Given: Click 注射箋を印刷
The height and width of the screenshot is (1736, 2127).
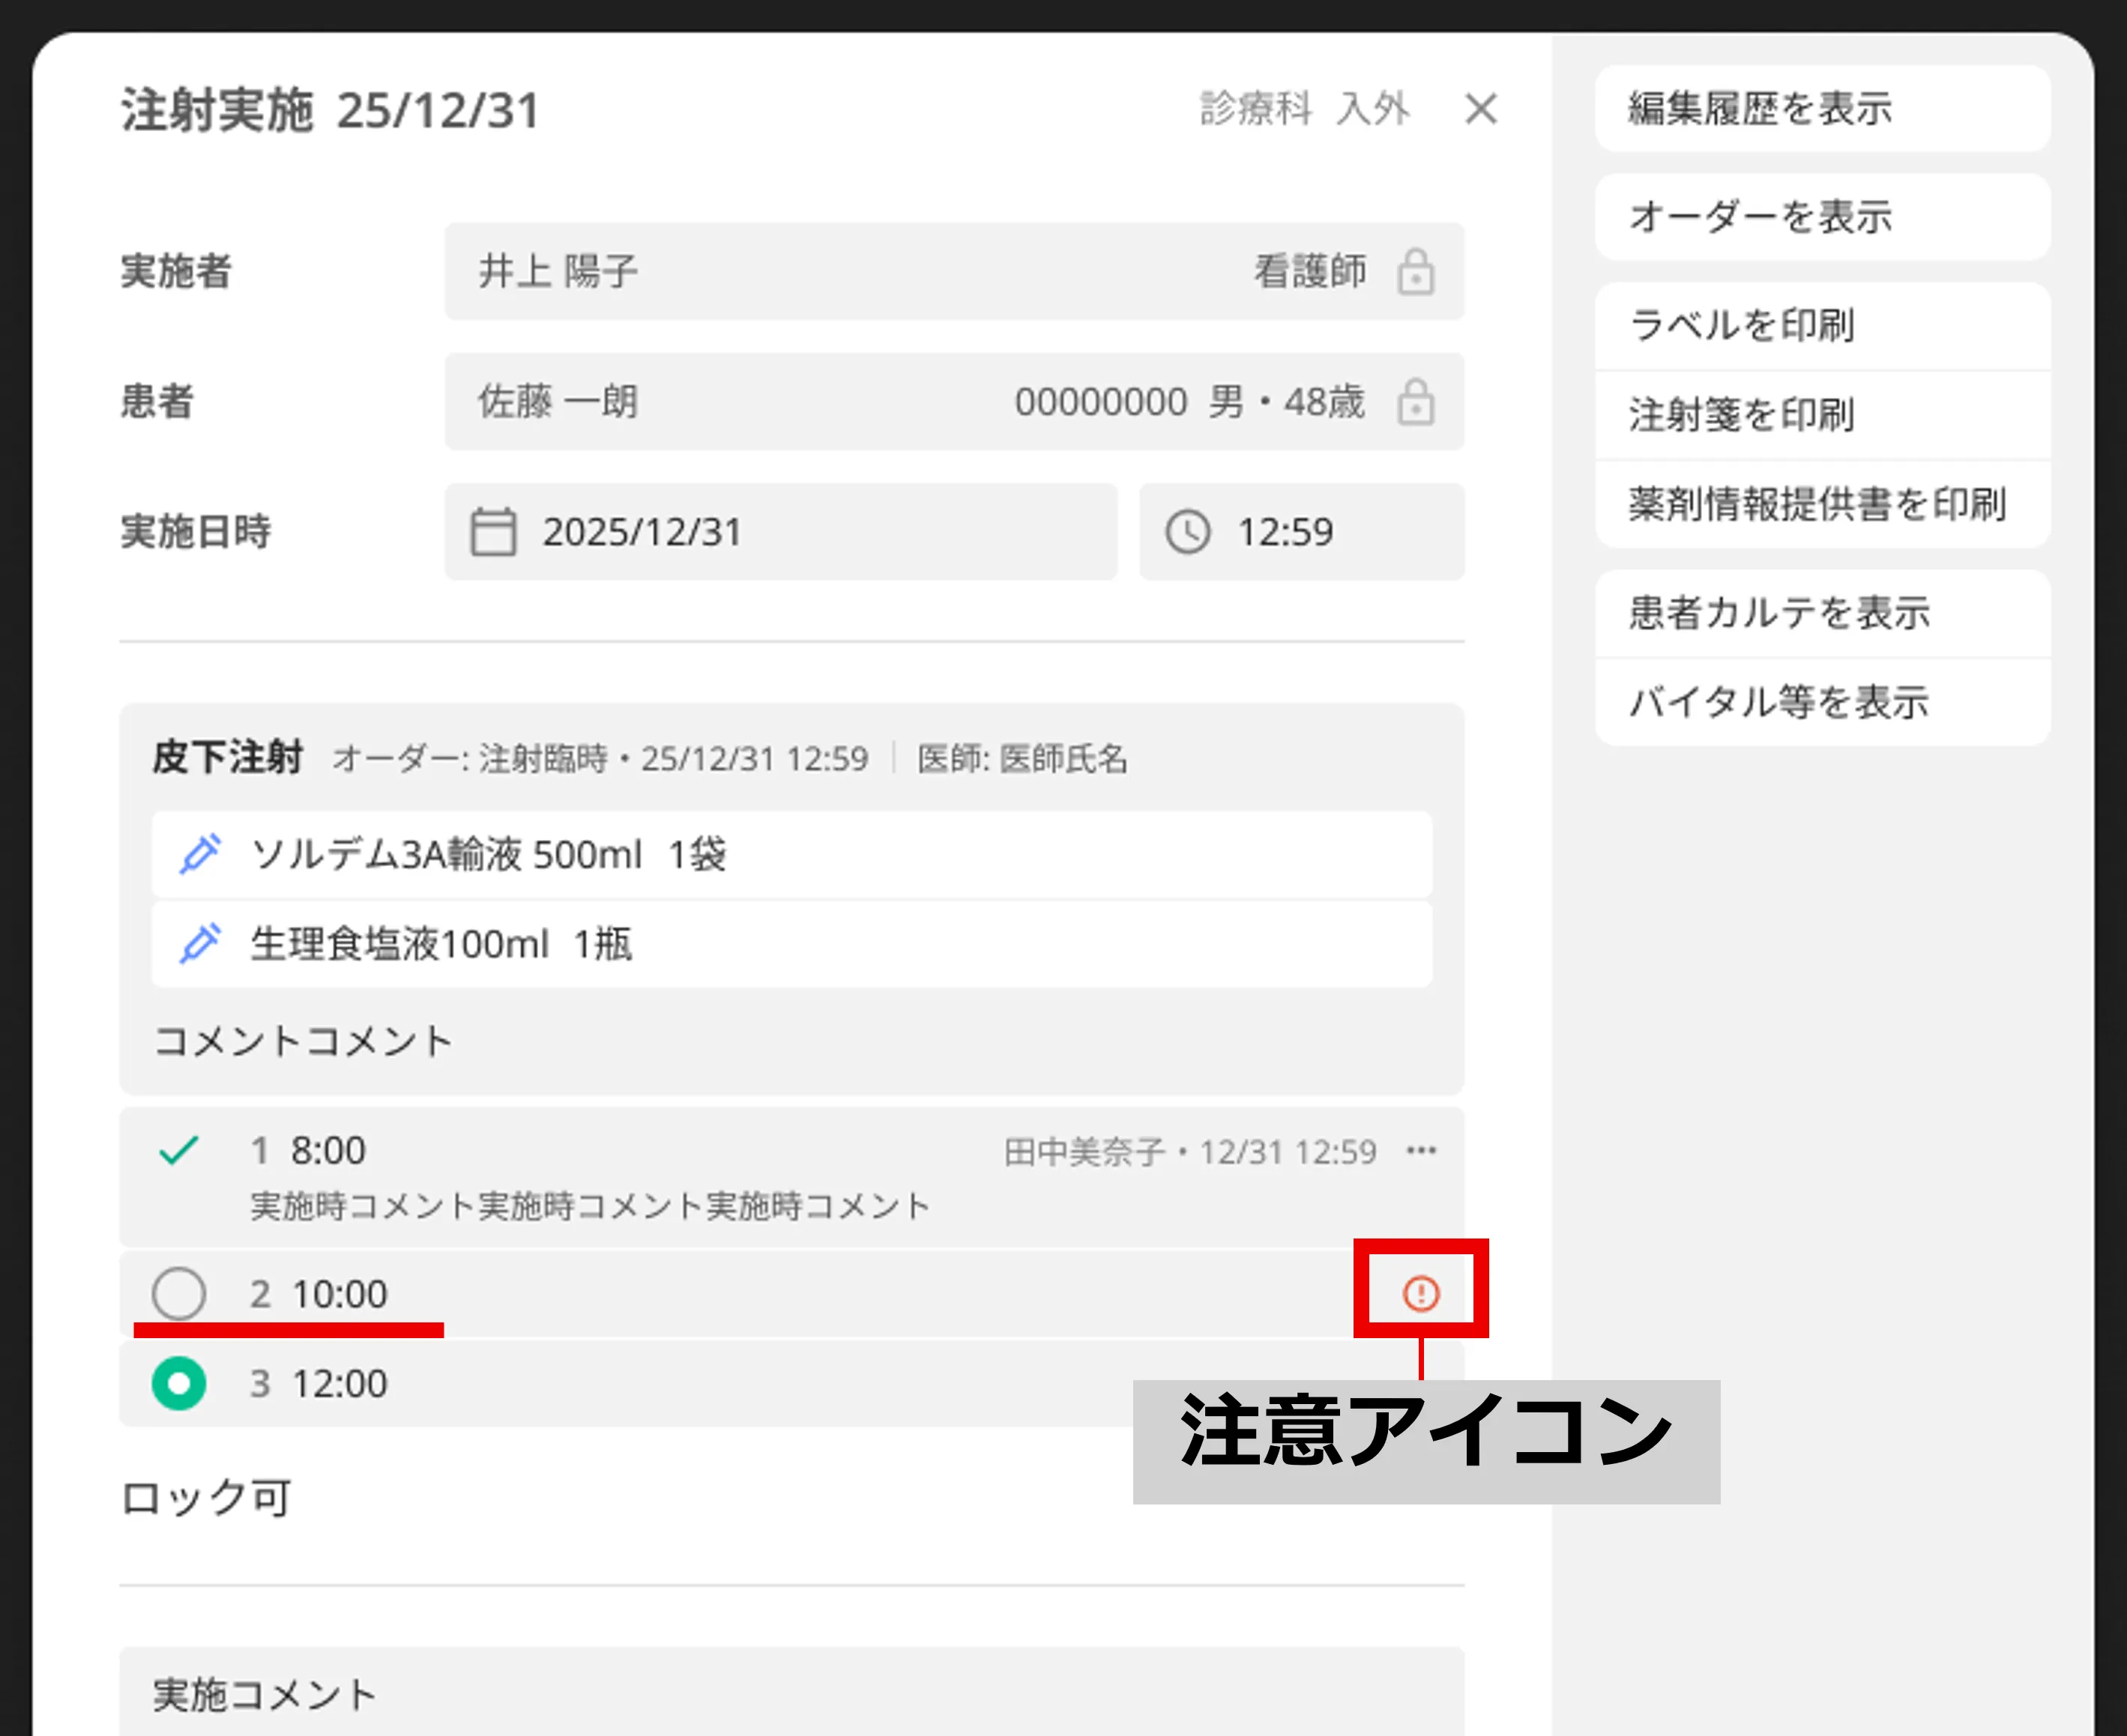Looking at the screenshot, I should (1821, 415).
